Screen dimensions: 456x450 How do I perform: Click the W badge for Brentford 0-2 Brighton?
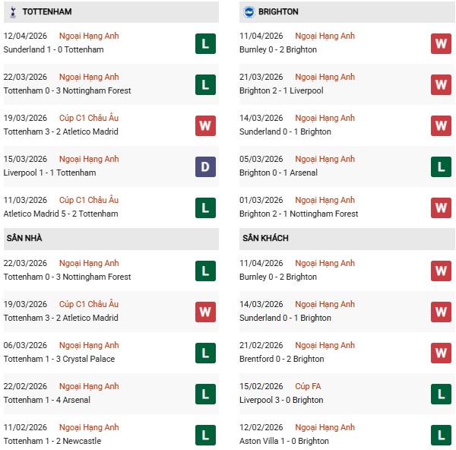tap(441, 353)
